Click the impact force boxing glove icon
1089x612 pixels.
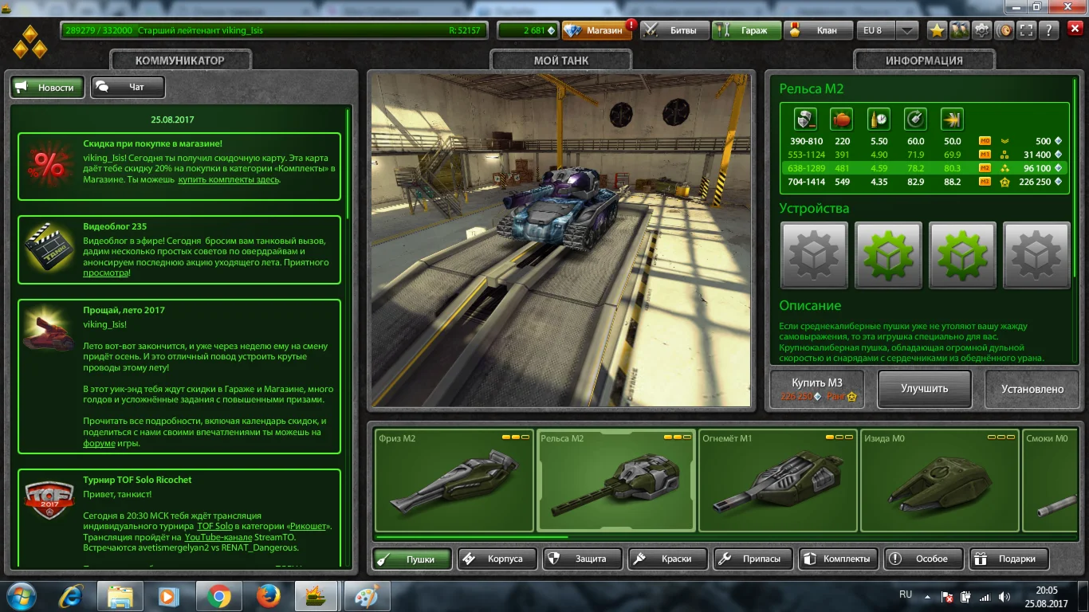842,120
